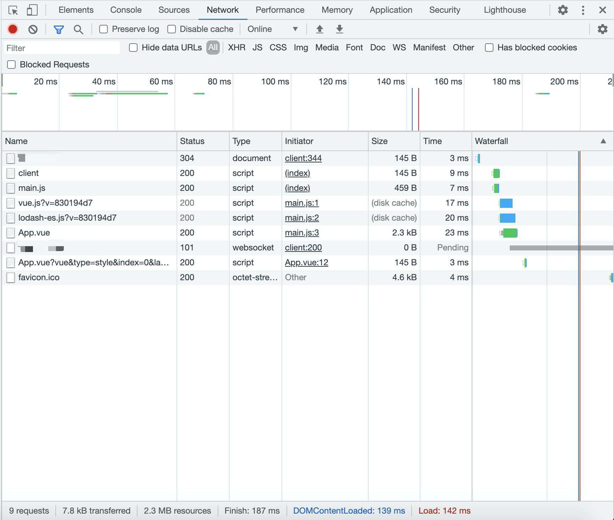
Task: Open the main.js:3 initiator link
Action: (302, 233)
